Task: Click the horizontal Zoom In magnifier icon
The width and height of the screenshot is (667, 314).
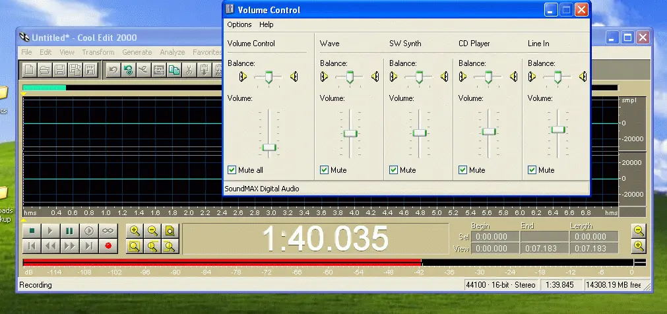Action: click(135, 231)
